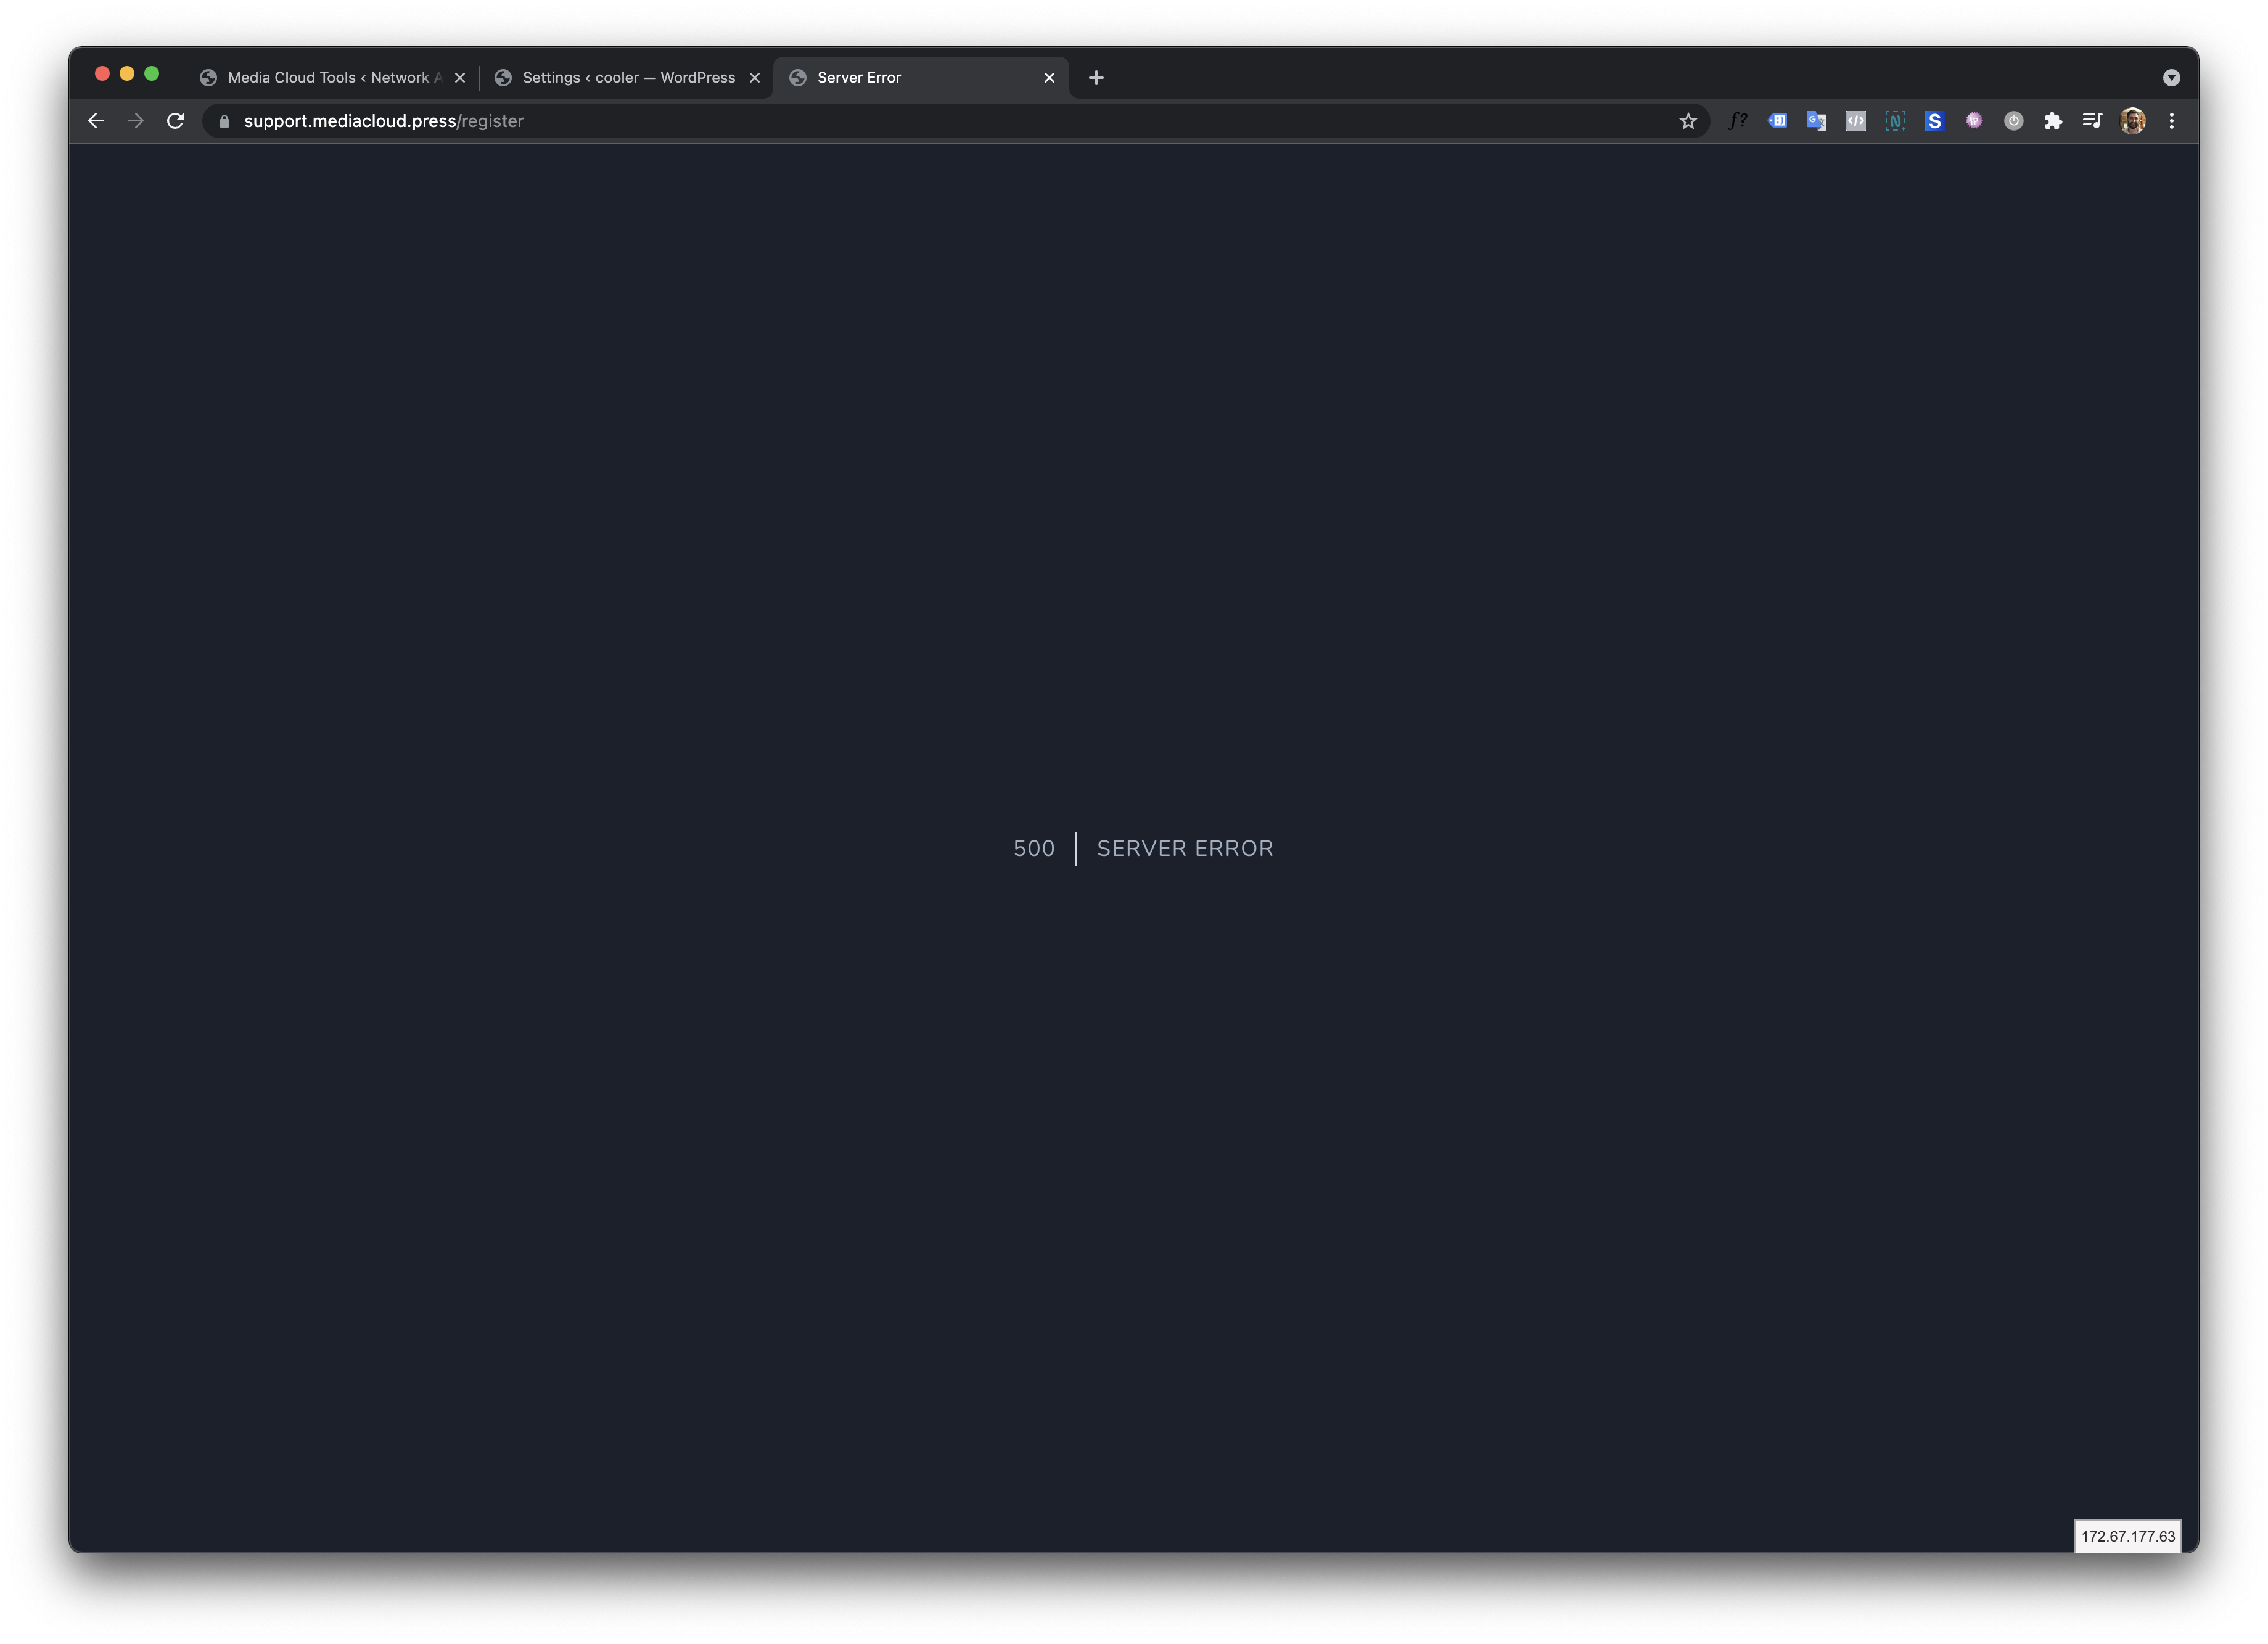Open the purple IP badge extension
The image size is (2268, 1644).
(x=1974, y=121)
